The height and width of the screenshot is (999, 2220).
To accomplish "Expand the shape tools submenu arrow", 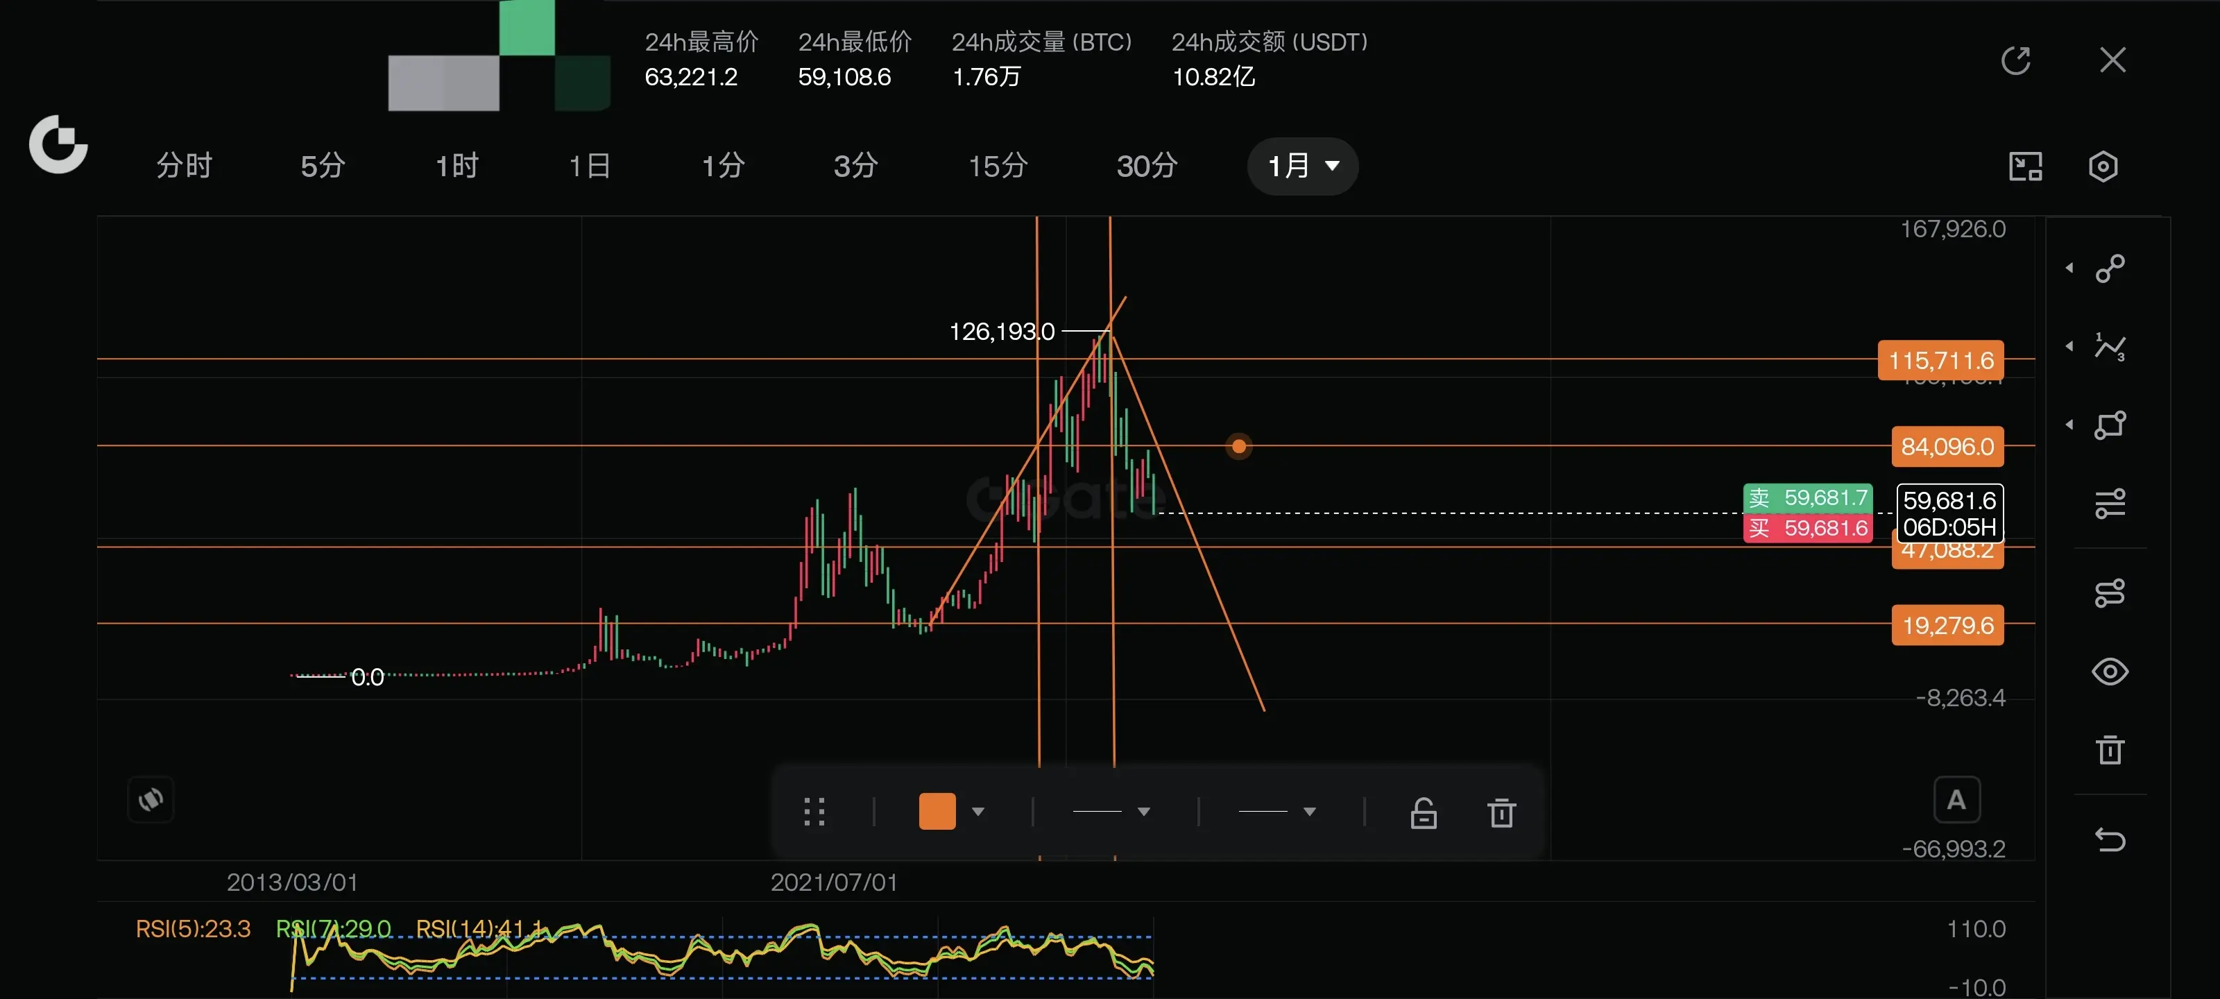I will (x=2069, y=425).
